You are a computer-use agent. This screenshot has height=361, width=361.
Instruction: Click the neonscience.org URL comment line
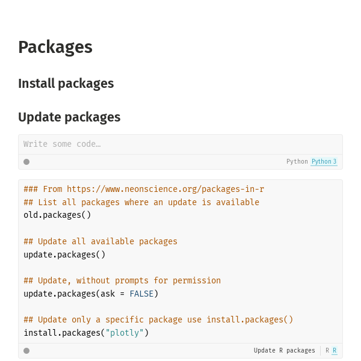click(x=144, y=189)
